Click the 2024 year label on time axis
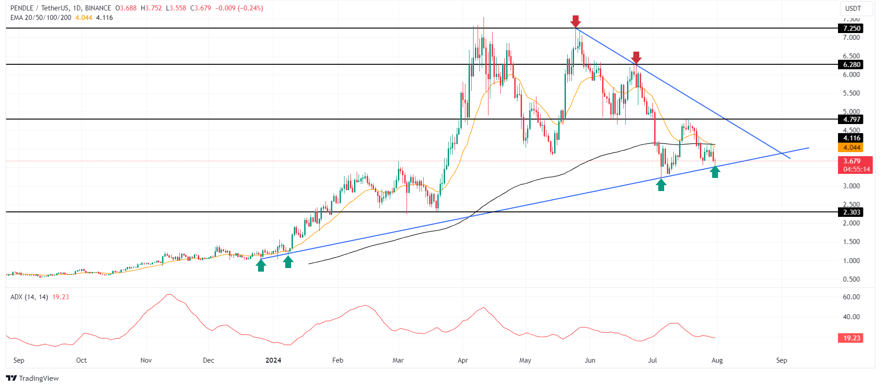Image resolution: width=881 pixels, height=388 pixels. coord(273,360)
